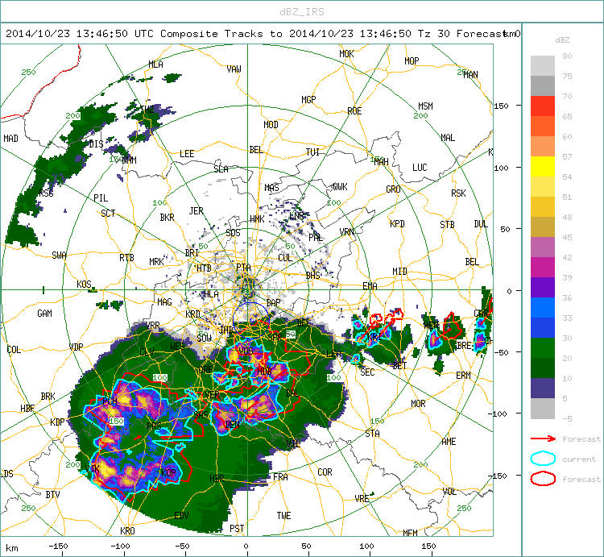Click the LUC station label
The image size is (604, 557).
[420, 168]
